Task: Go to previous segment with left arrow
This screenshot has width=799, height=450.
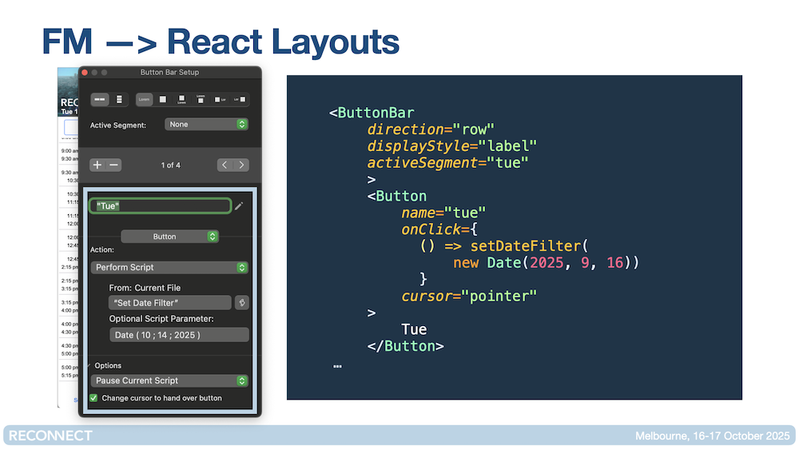Action: (x=225, y=165)
